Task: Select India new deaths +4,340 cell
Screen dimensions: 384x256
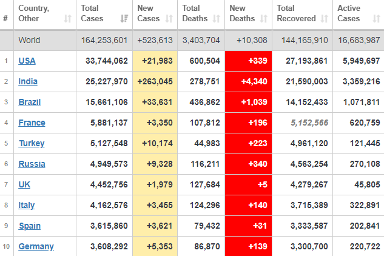Action: (x=248, y=81)
